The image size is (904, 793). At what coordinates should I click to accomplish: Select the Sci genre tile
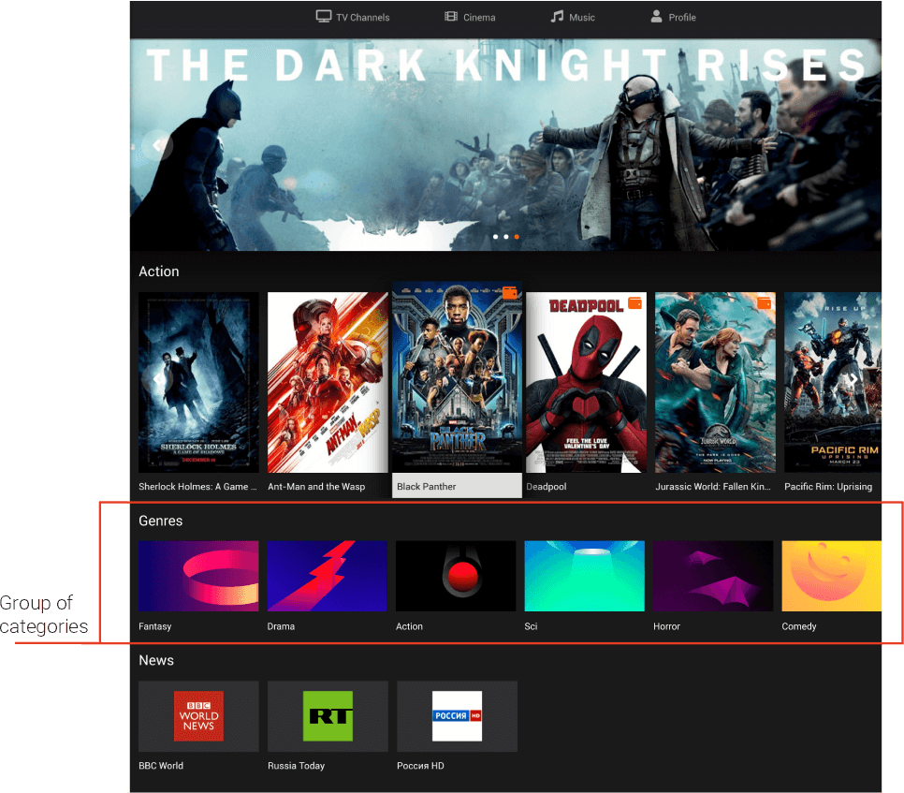click(x=584, y=576)
